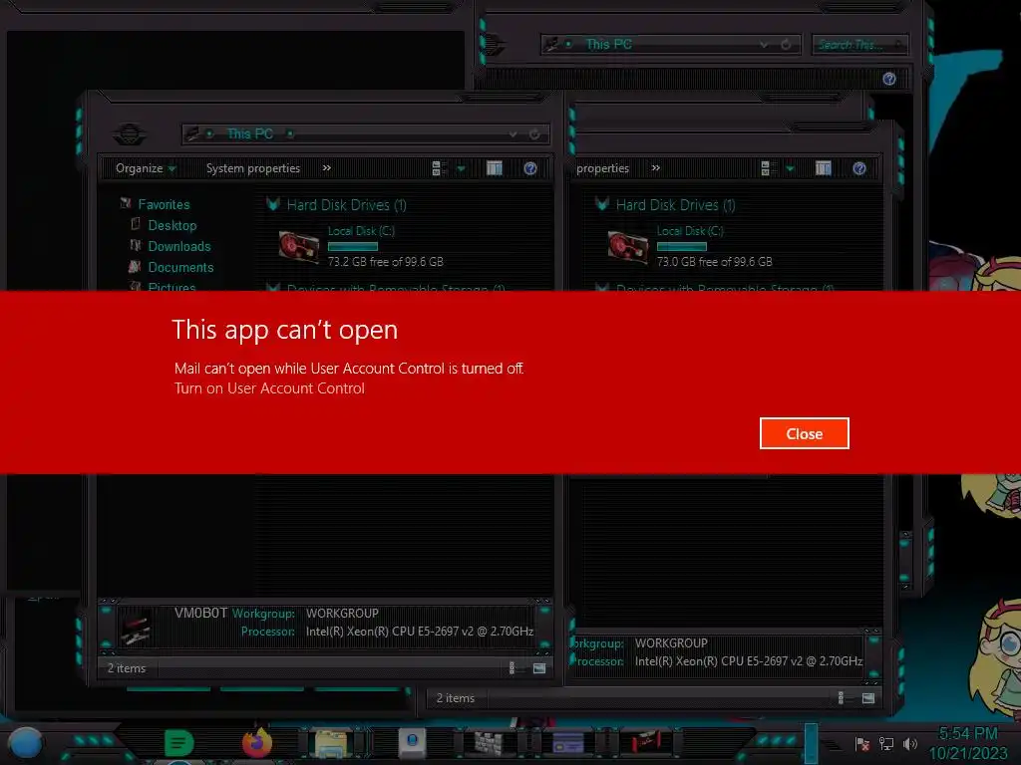Open the Turn on User Account Control link
Screen dimensions: 1021x765
[x=269, y=388]
